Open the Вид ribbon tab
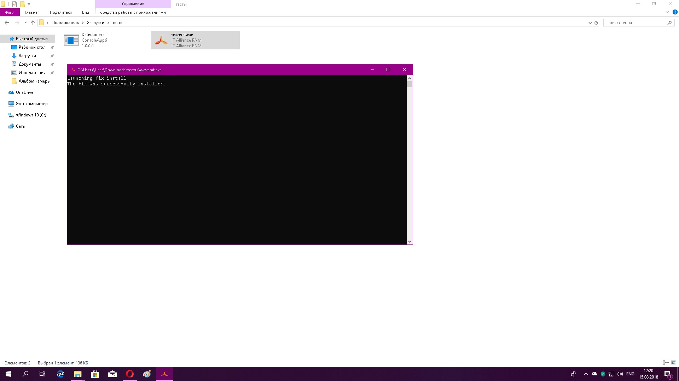The width and height of the screenshot is (679, 381). point(86,12)
